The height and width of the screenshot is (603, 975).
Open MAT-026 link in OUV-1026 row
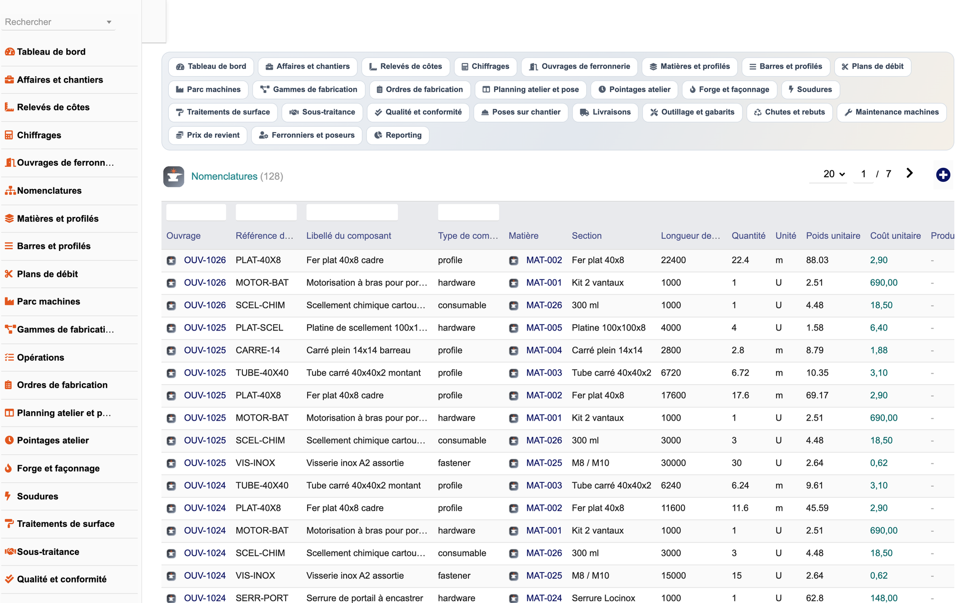click(x=544, y=306)
